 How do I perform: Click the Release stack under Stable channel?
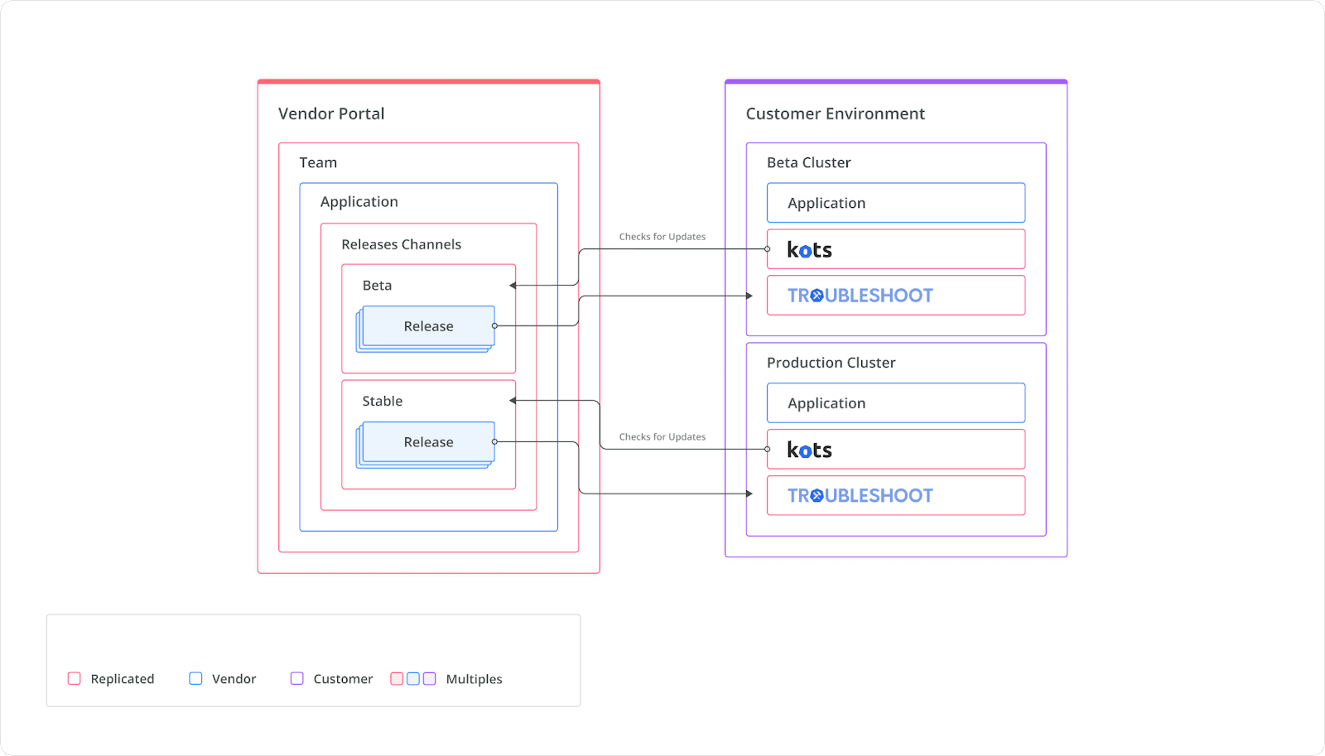pyautogui.click(x=427, y=441)
